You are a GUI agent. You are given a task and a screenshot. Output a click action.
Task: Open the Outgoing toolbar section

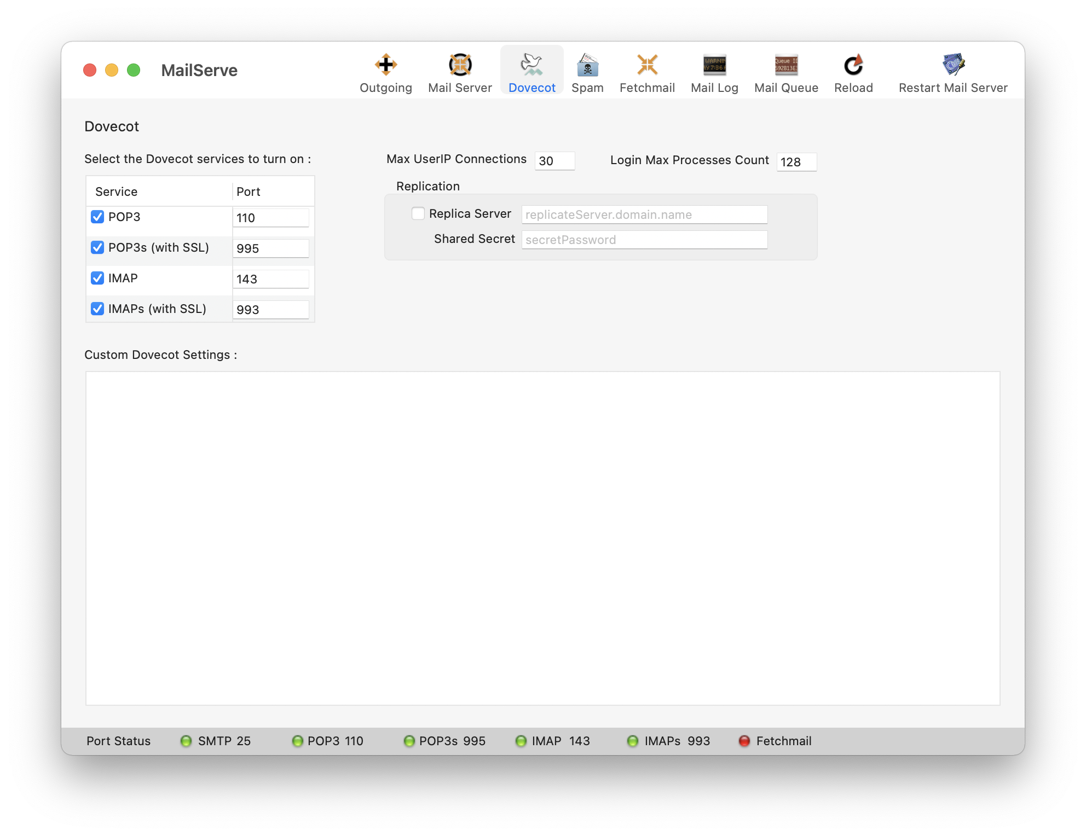[386, 73]
